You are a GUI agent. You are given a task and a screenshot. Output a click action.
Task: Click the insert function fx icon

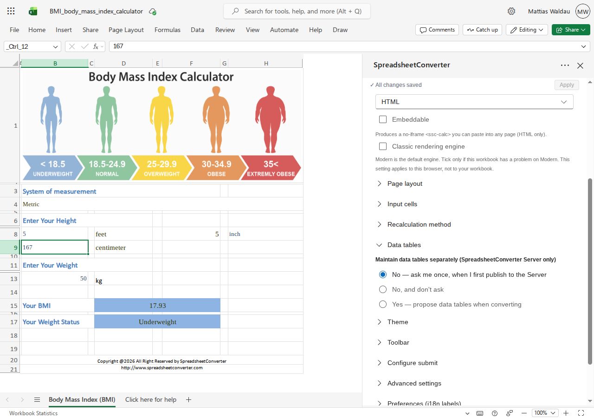tap(96, 46)
